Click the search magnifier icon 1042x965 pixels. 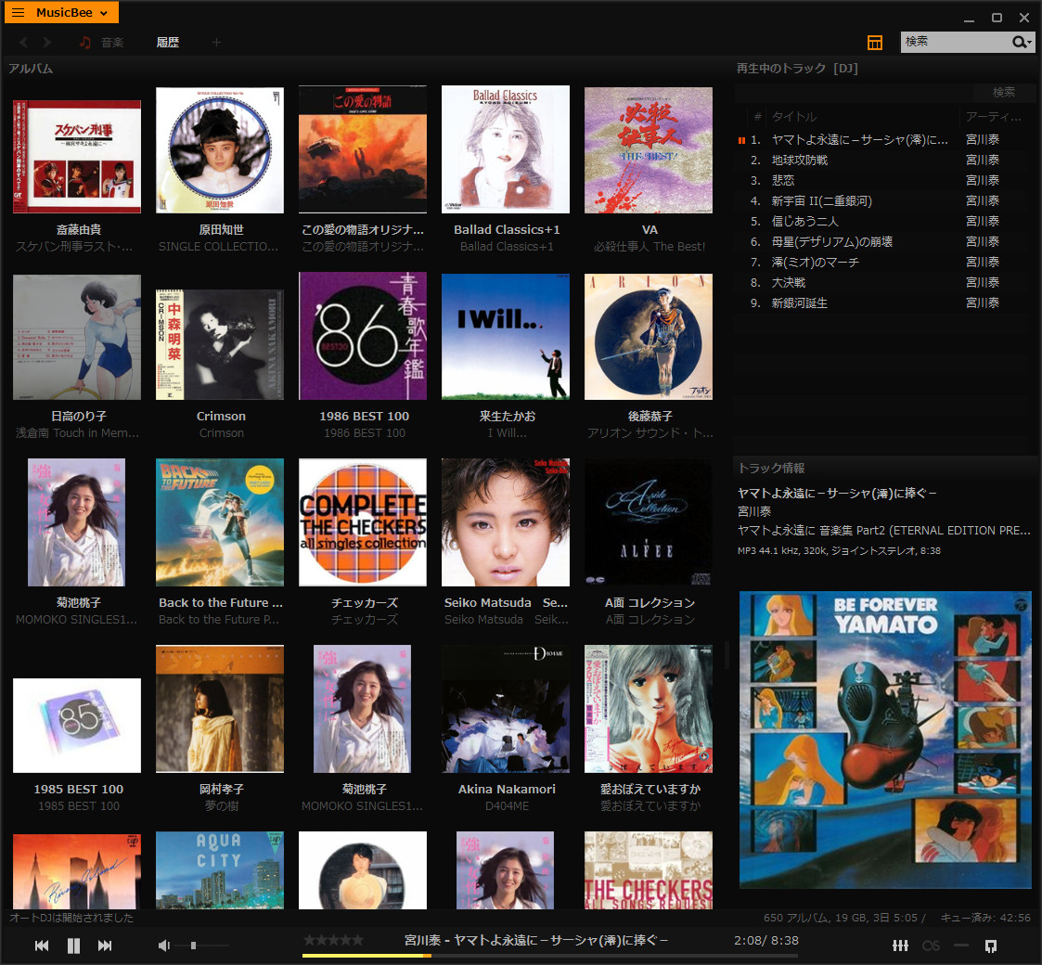pos(1020,43)
